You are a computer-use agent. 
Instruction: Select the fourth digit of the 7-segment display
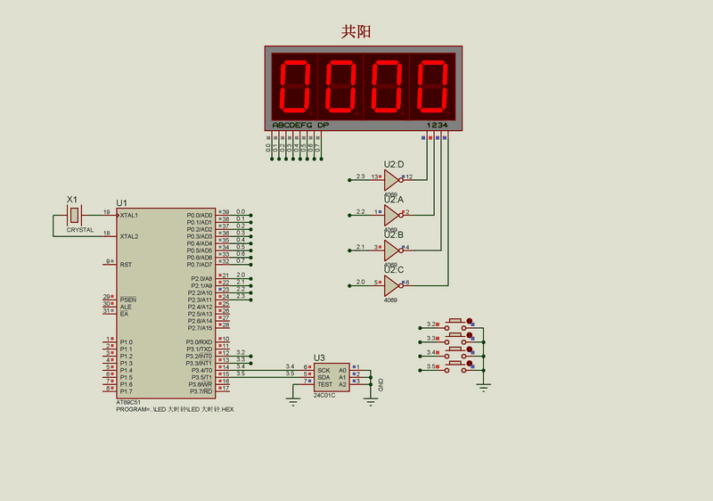(432, 86)
